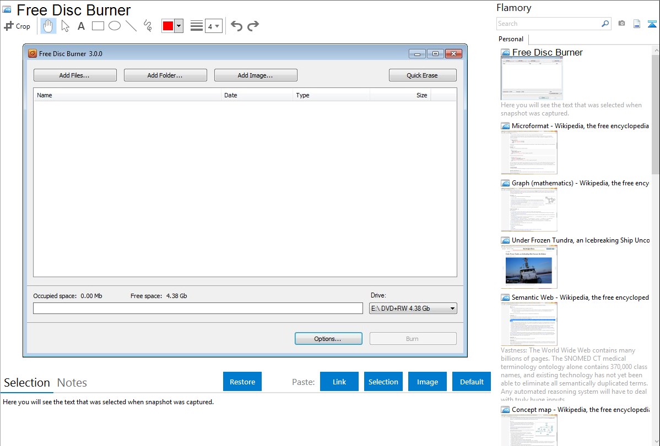
Task: Open the Selection tab
Action: click(x=27, y=383)
